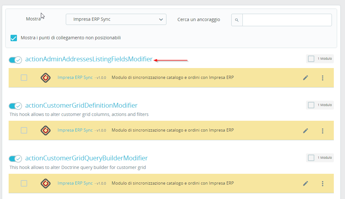Click the magnifier search icon
The image size is (345, 199).
237,20
